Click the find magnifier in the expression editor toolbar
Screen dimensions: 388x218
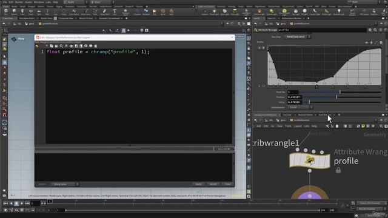[61, 46]
